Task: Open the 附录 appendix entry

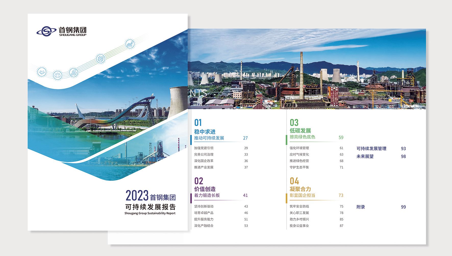Action: coord(361,207)
